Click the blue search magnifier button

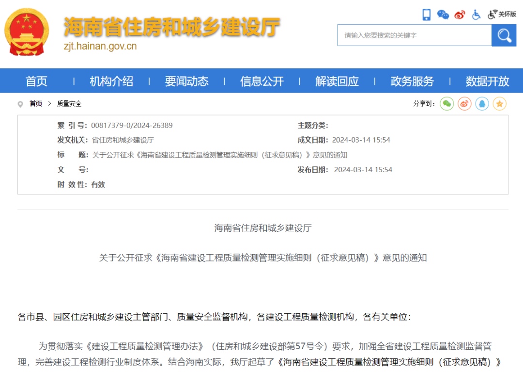pos(504,35)
